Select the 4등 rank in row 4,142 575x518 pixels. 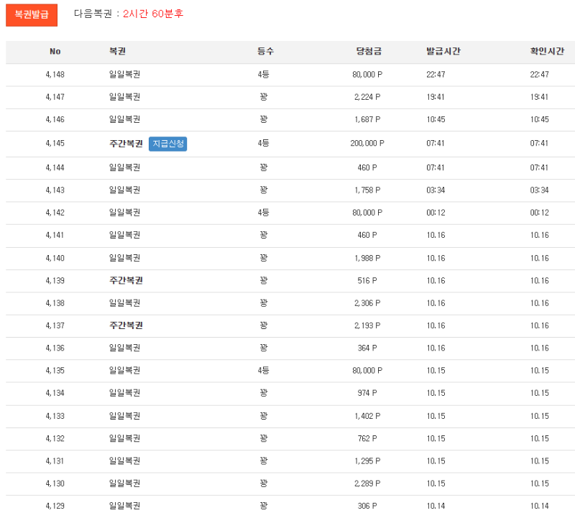(x=264, y=213)
